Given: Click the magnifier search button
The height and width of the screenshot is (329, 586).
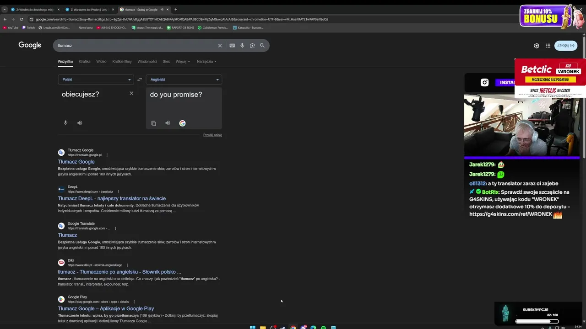Looking at the screenshot, I should pyautogui.click(x=262, y=46).
